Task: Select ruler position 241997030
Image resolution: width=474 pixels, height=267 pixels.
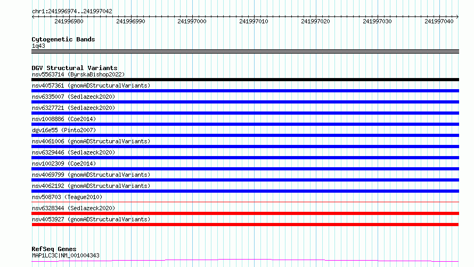Action: click(x=377, y=21)
